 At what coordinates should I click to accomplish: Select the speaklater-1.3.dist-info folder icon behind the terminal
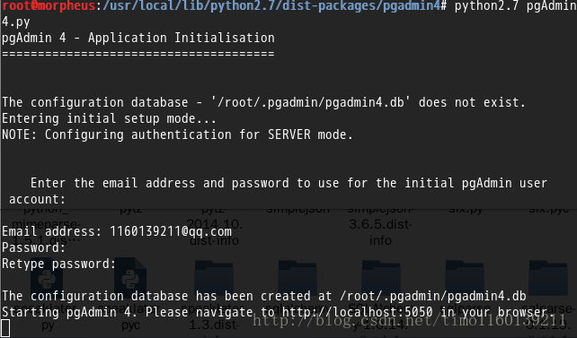[x=214, y=278]
